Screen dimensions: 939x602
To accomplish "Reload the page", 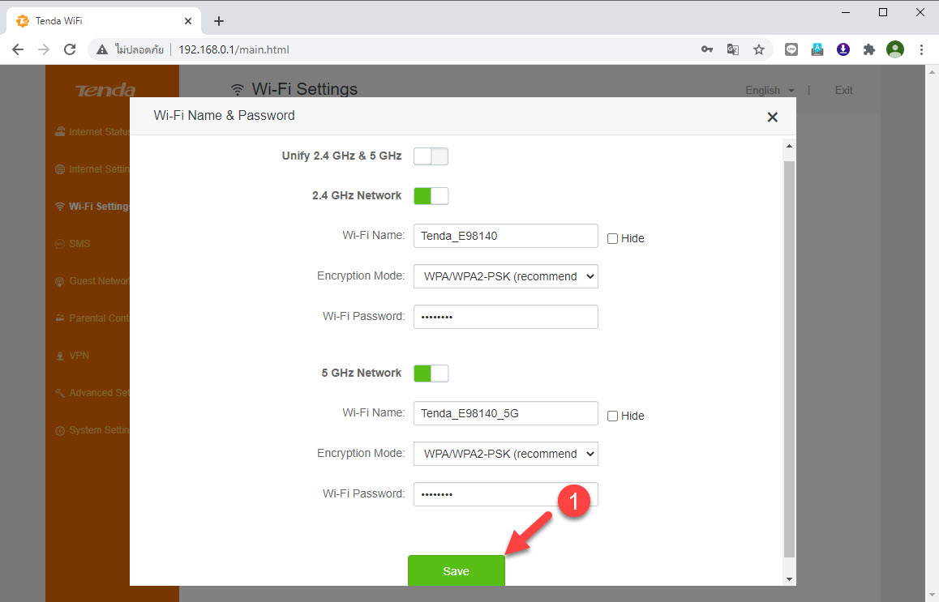I will click(70, 49).
